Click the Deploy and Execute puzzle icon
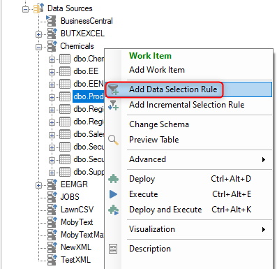The width and height of the screenshot is (277, 269). [114, 210]
